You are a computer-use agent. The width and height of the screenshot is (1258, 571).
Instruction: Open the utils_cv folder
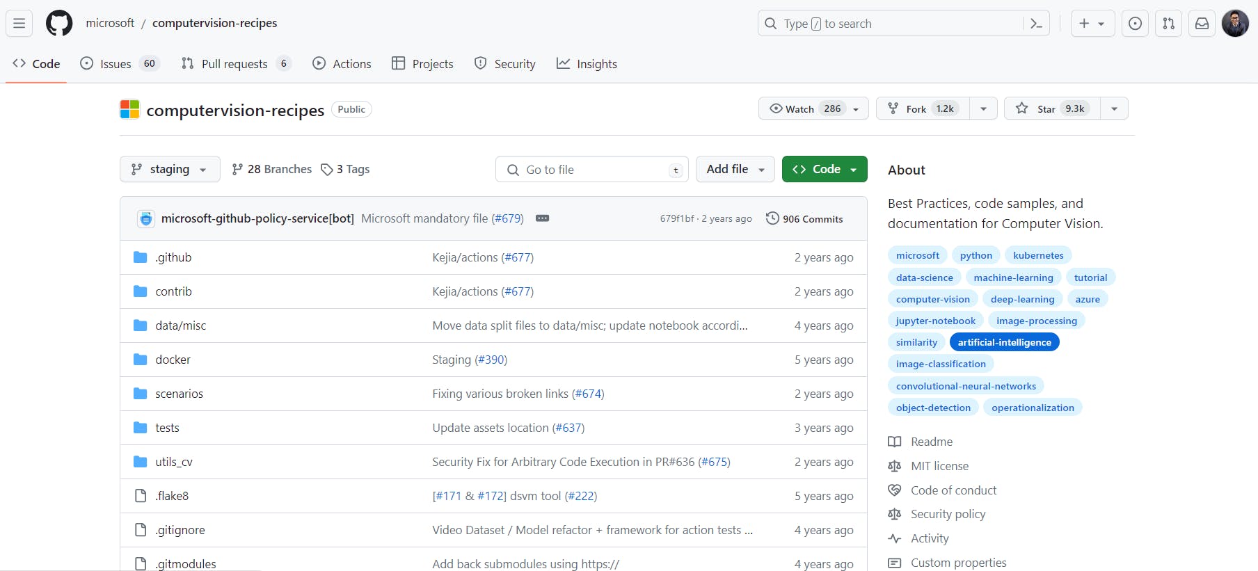174,462
